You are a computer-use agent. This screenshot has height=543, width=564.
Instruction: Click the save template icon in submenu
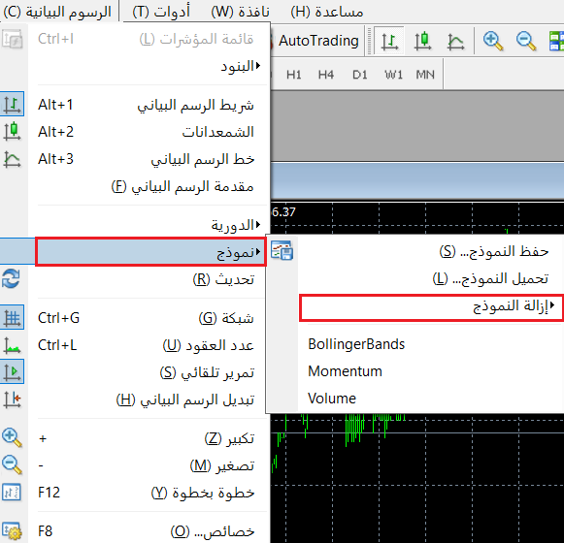pyautogui.click(x=282, y=250)
